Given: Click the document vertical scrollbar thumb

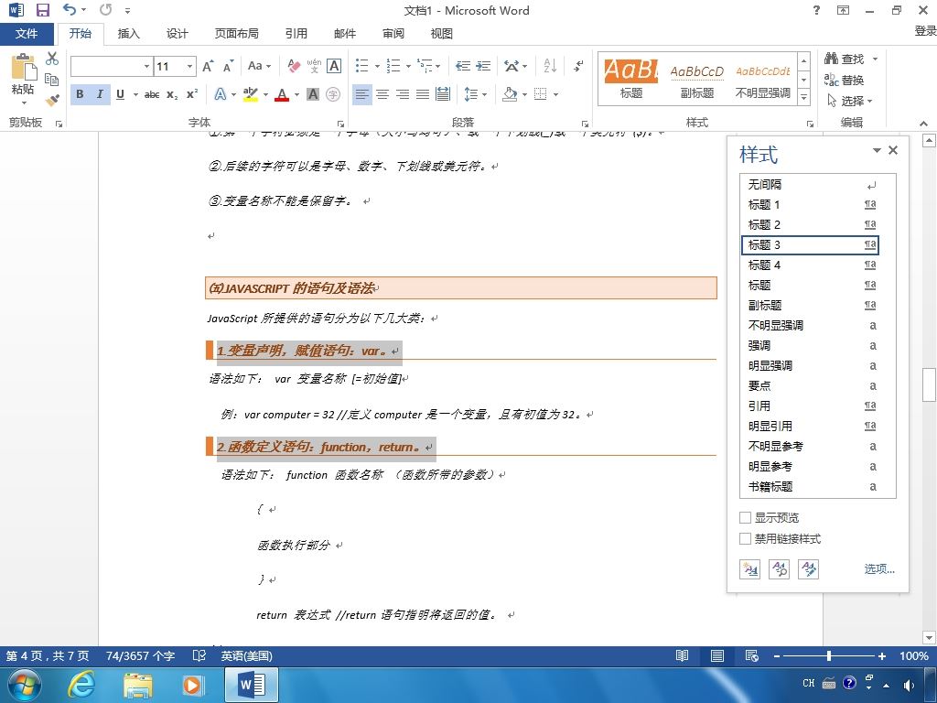Looking at the screenshot, I should (x=929, y=385).
